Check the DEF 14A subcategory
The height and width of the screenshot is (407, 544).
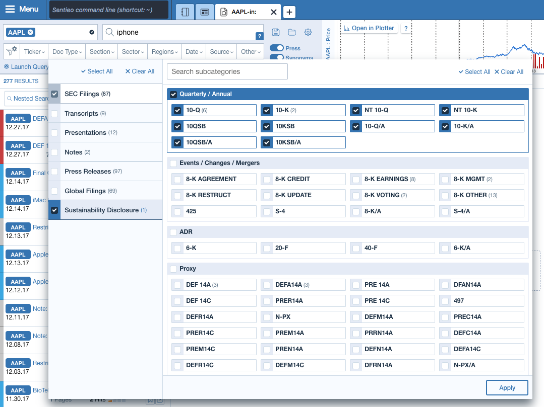coord(177,285)
